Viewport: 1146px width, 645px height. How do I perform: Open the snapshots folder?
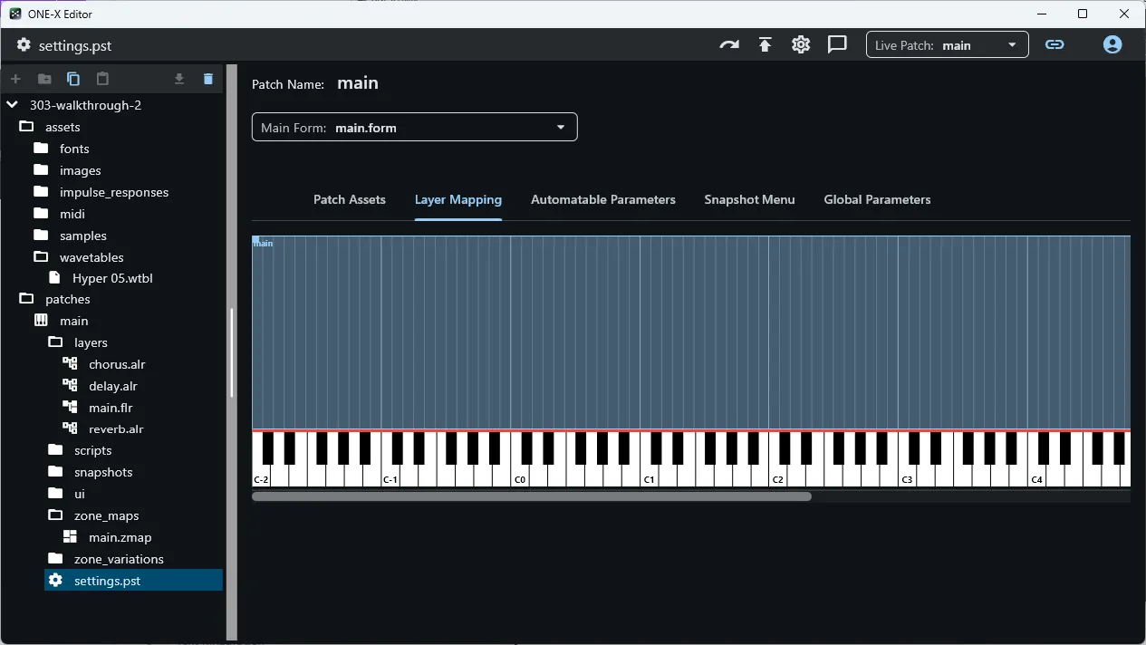[x=103, y=472]
